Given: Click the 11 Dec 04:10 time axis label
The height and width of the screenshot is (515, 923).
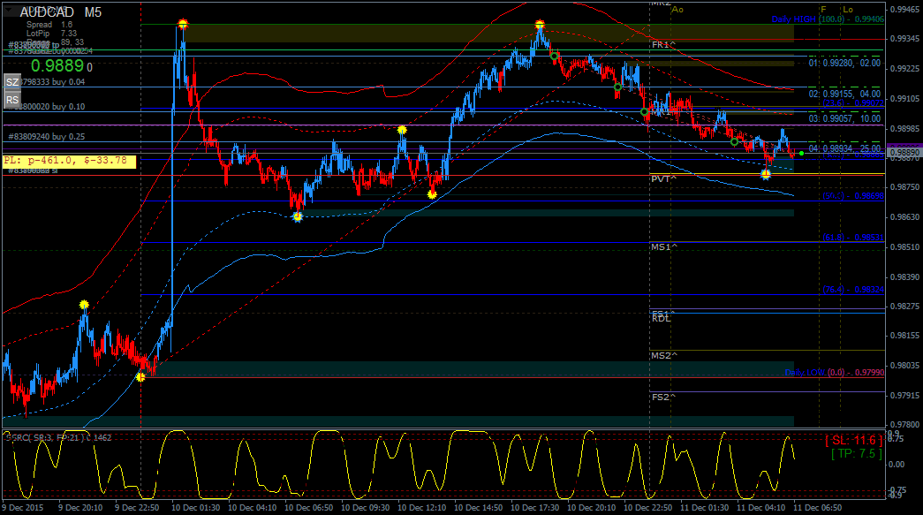Looking at the screenshot, I should pos(760,507).
